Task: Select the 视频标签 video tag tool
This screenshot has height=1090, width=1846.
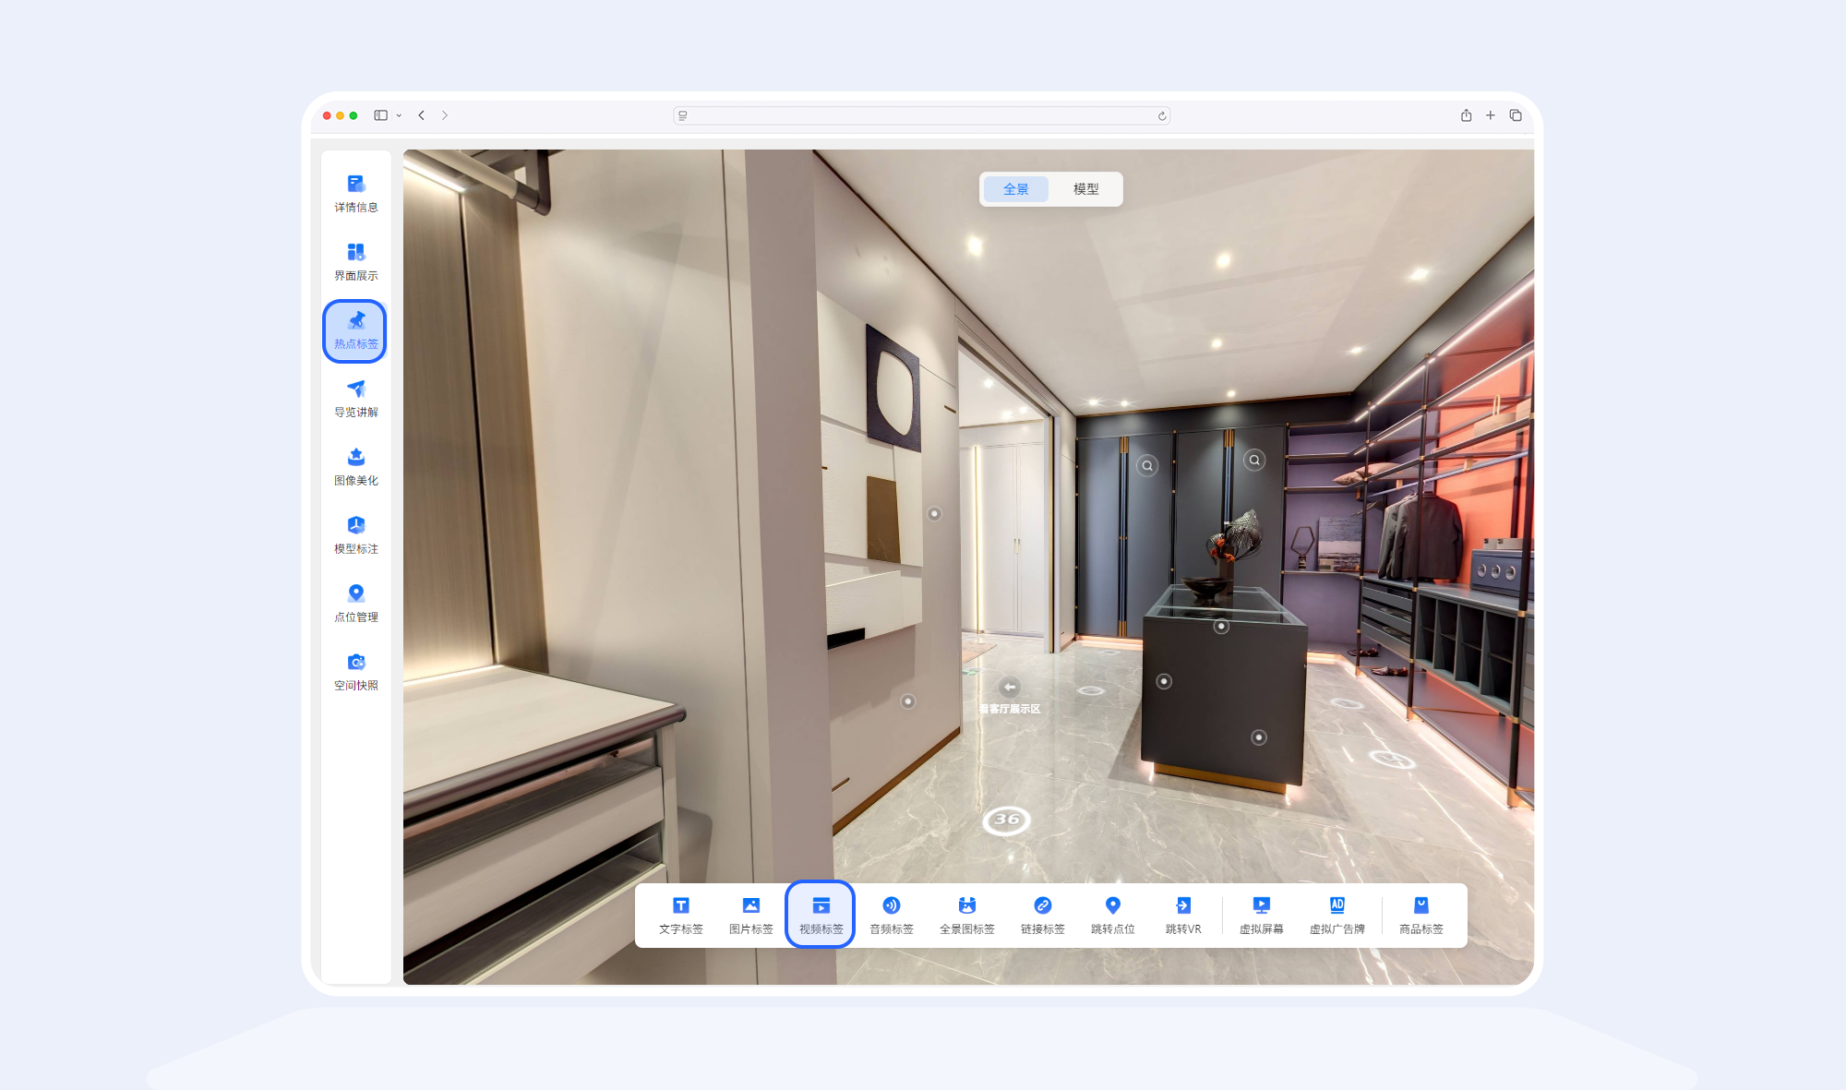Action: coord(821,915)
